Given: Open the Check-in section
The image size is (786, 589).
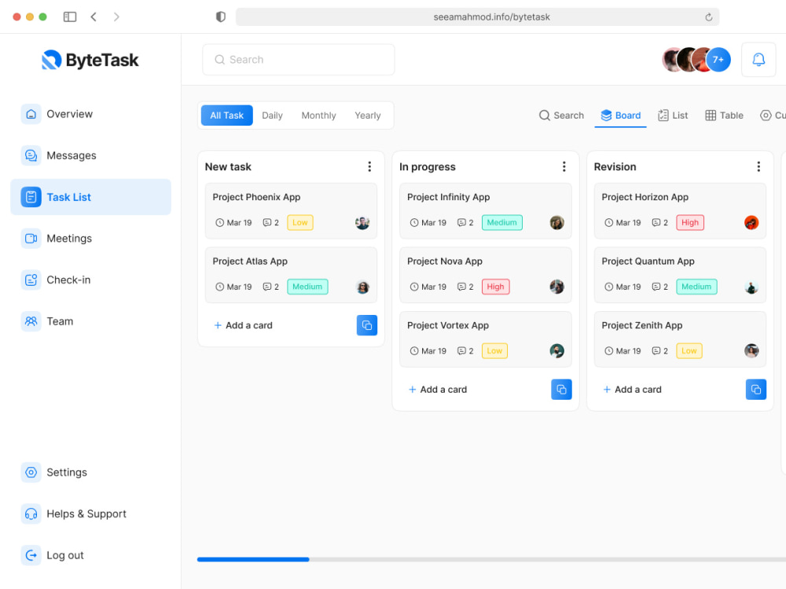Looking at the screenshot, I should pyautogui.click(x=68, y=280).
